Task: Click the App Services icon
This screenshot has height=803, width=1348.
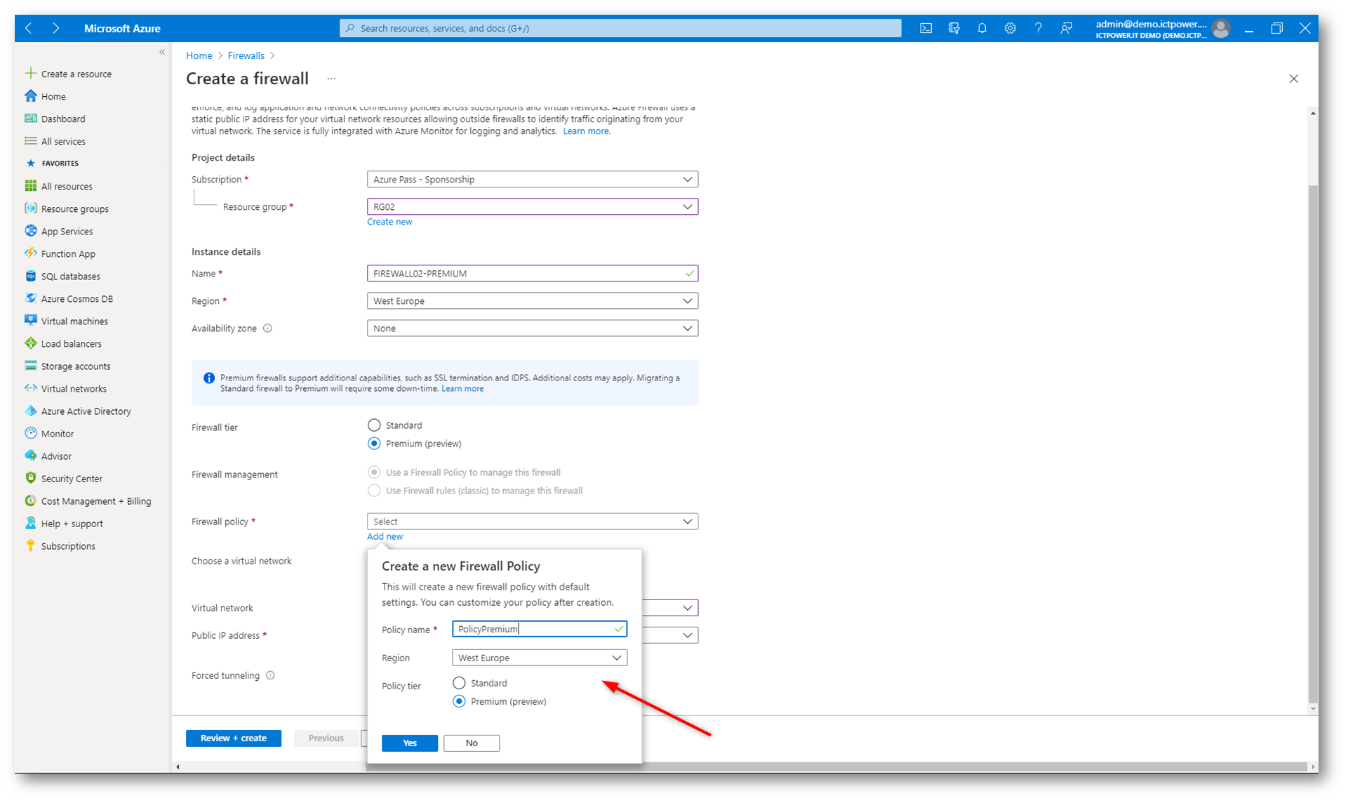Action: click(x=30, y=231)
